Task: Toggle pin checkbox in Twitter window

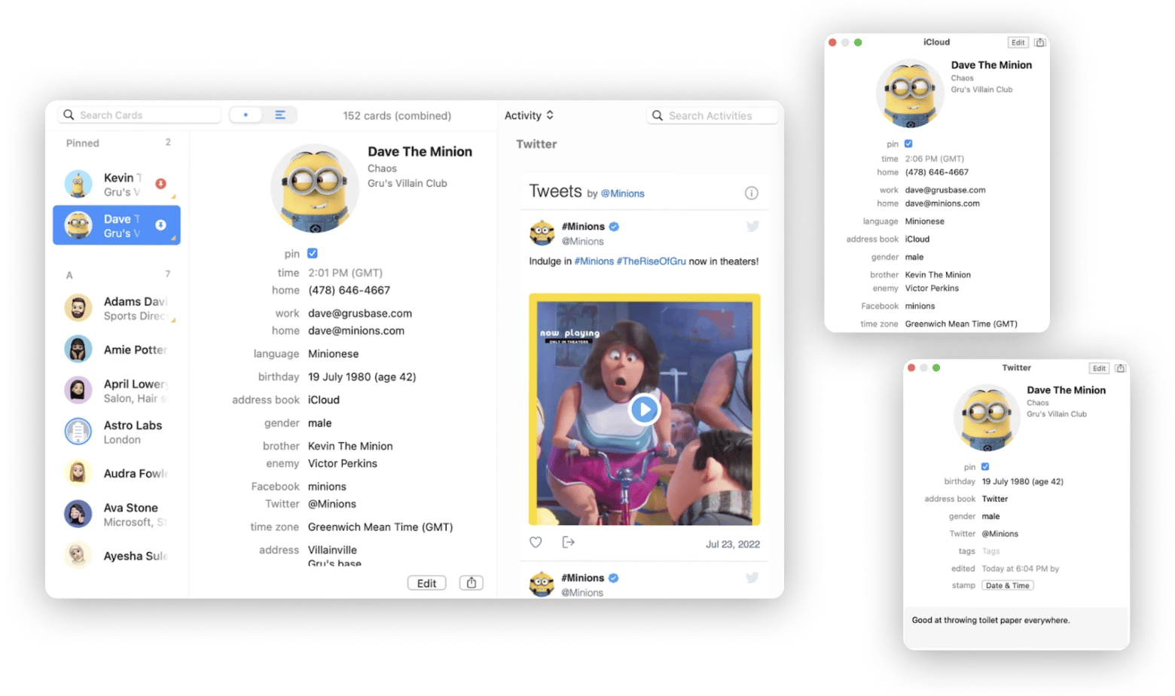Action: (985, 467)
